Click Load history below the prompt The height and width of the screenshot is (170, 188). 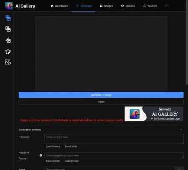53,146
